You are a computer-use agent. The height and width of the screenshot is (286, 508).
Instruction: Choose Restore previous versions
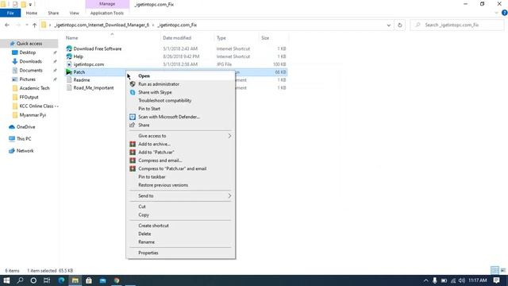180,185
